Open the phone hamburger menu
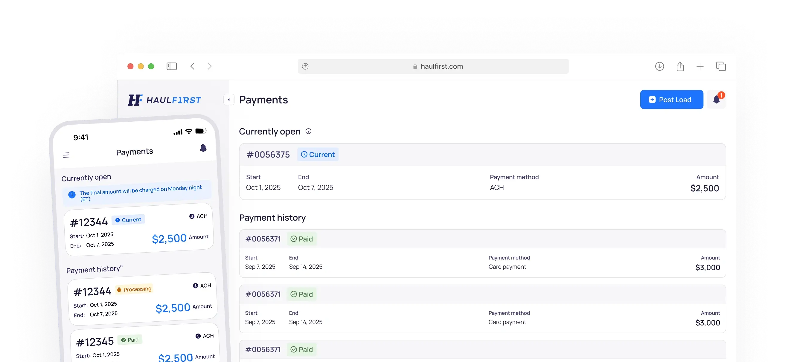Viewport: 785px width, 362px height. pyautogui.click(x=66, y=155)
